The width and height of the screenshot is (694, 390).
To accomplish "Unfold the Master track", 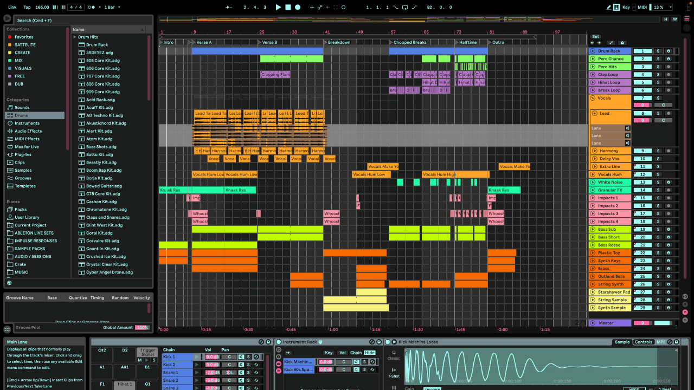I will point(593,323).
